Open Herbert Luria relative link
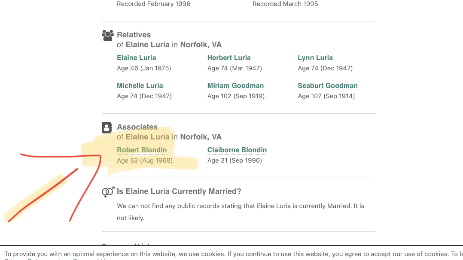The height and width of the screenshot is (260, 463). coord(229,58)
